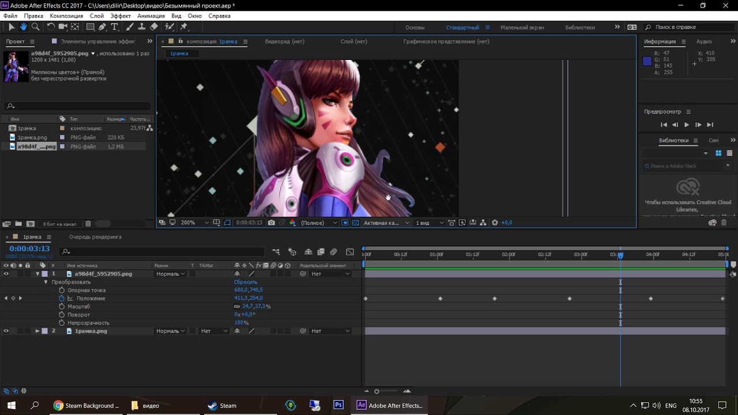Click layer 1 label color square
Viewport: 738px width, 415px height.
45,274
